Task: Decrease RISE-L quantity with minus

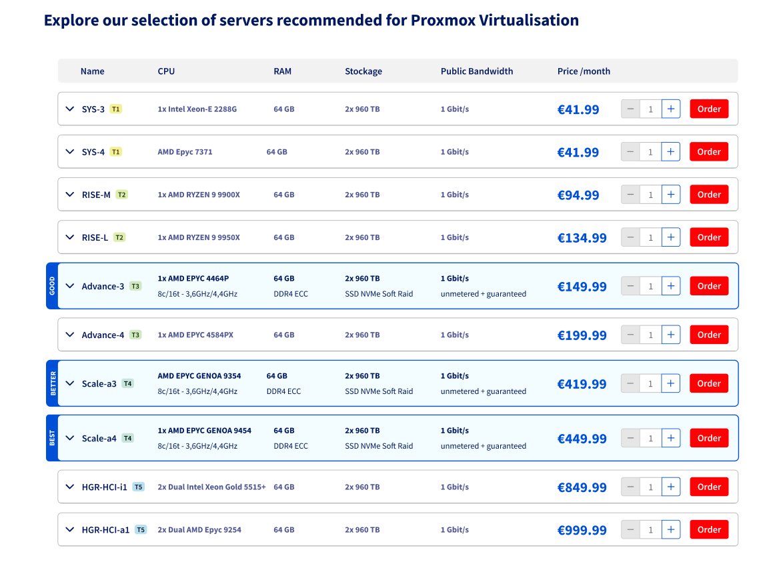Action: pyautogui.click(x=630, y=237)
